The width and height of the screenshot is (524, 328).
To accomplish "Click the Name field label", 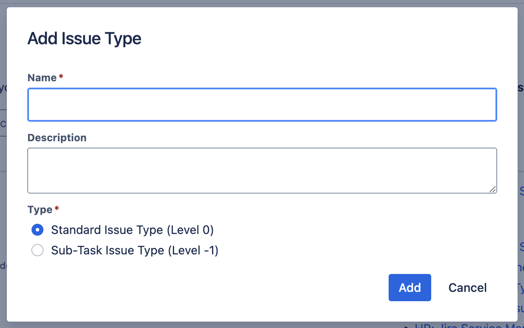I will [x=42, y=78].
